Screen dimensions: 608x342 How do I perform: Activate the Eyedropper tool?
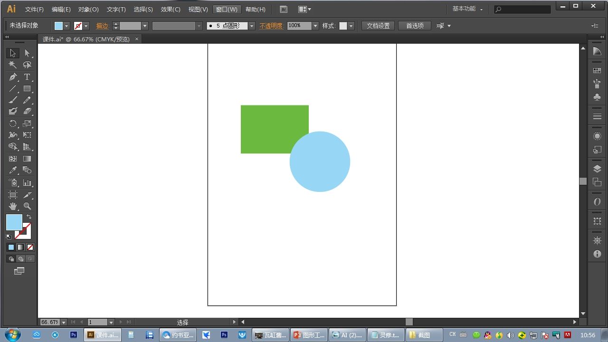pyautogui.click(x=13, y=171)
